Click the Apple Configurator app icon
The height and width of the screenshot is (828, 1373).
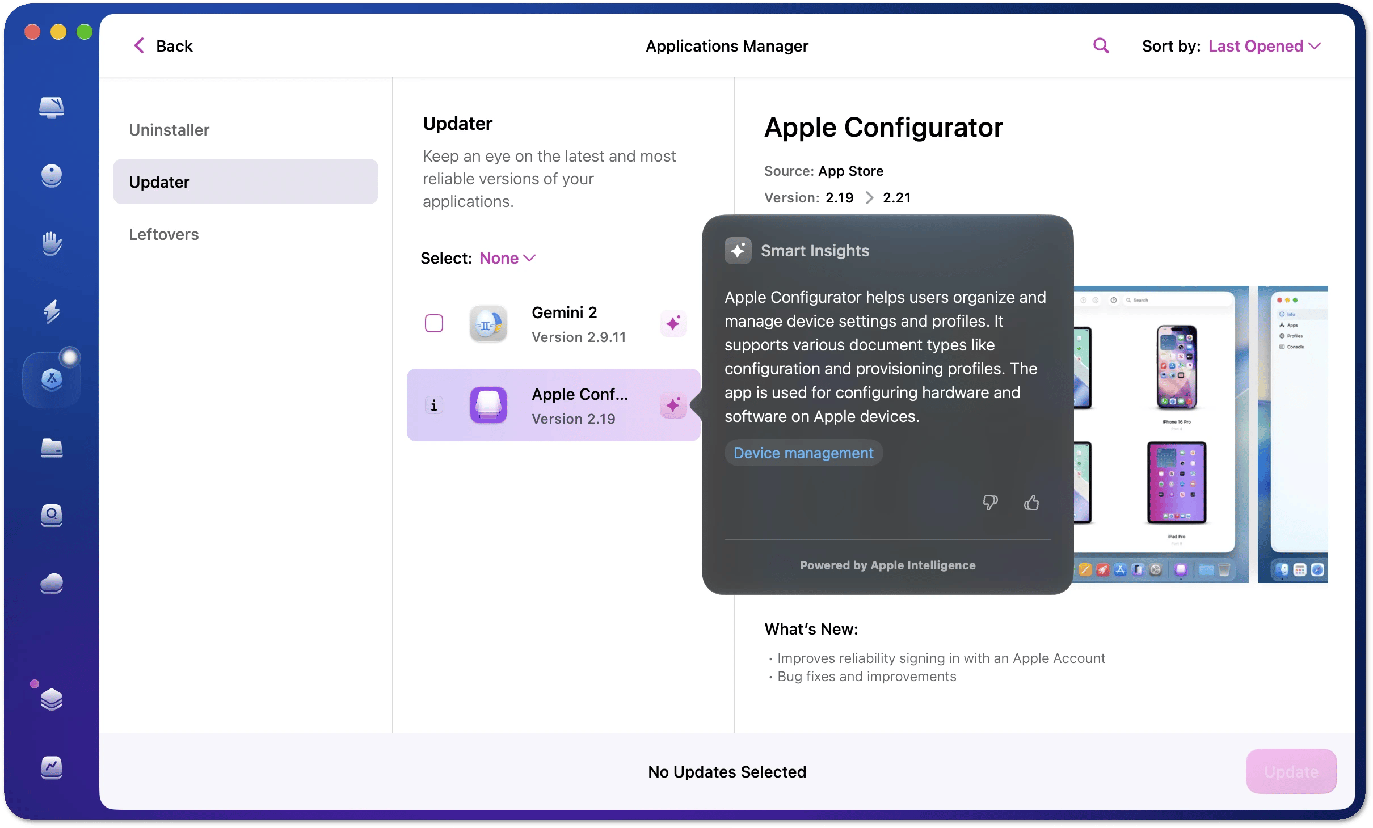(488, 405)
